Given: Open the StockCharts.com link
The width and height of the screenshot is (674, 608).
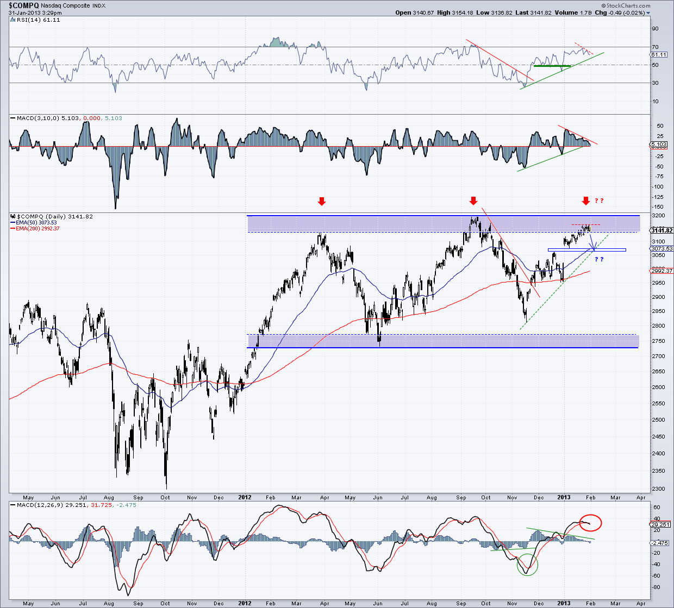Looking at the screenshot, I should (x=626, y=5).
